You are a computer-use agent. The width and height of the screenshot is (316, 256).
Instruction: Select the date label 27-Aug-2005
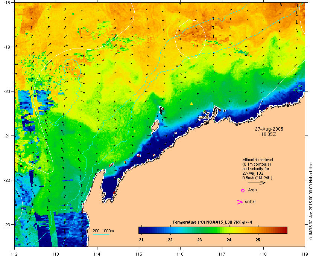(269, 129)
